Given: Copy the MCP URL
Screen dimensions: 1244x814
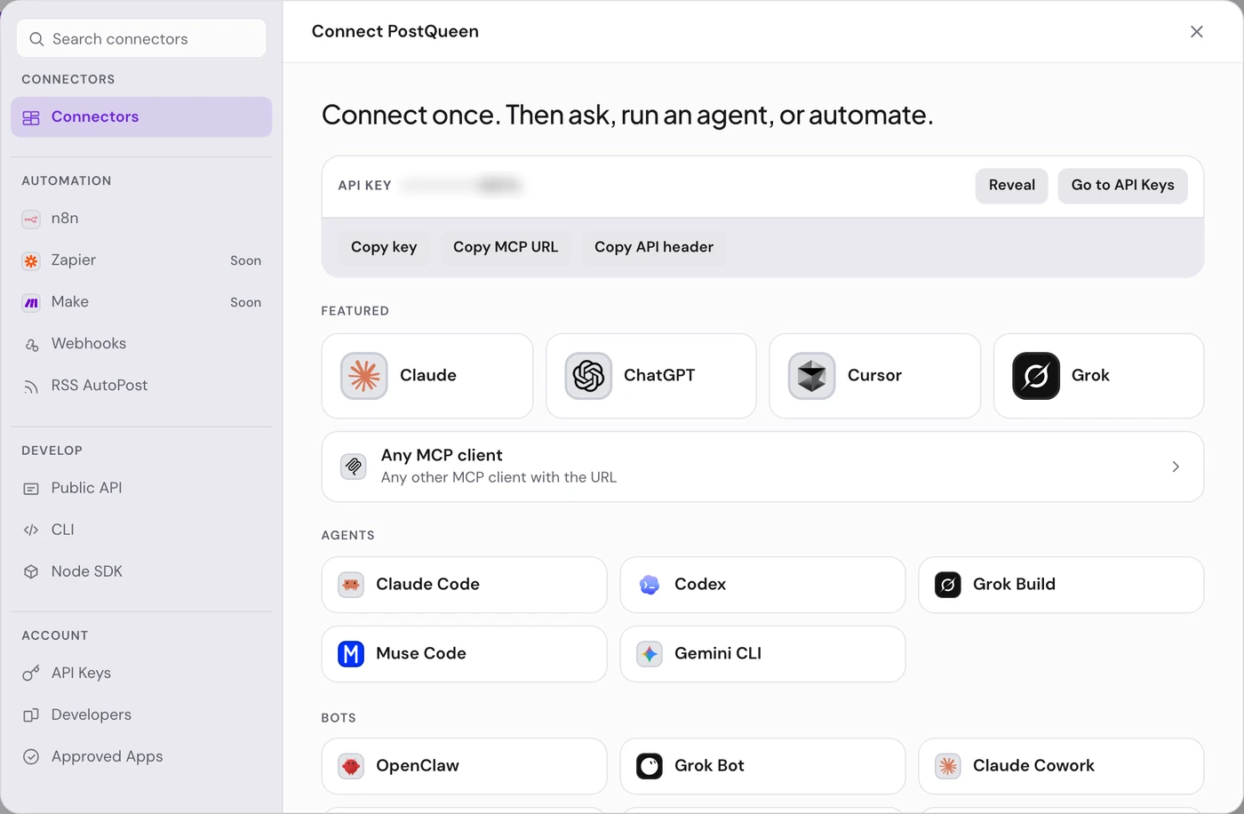Looking at the screenshot, I should tap(506, 247).
